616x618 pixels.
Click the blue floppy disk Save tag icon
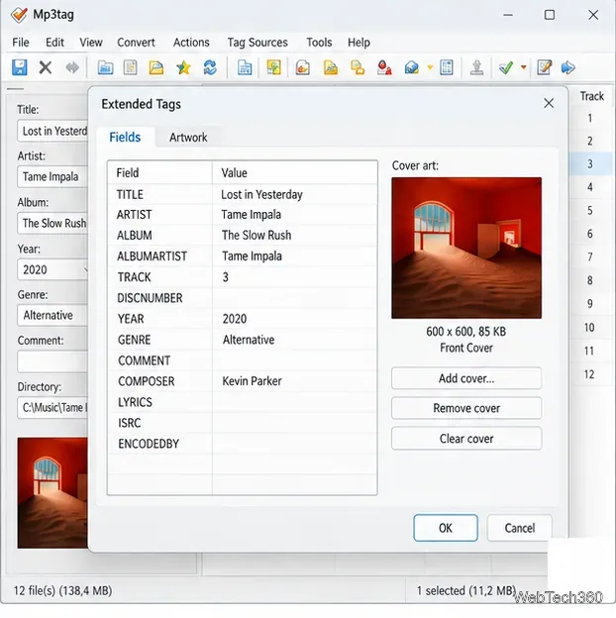coord(19,67)
